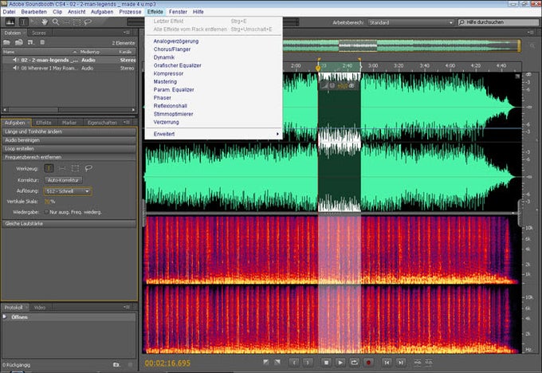Click the Stop button in transport
This screenshot has height=373, width=542.
326,363
